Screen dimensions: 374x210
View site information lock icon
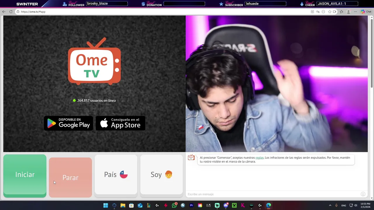pyautogui.click(x=18, y=12)
